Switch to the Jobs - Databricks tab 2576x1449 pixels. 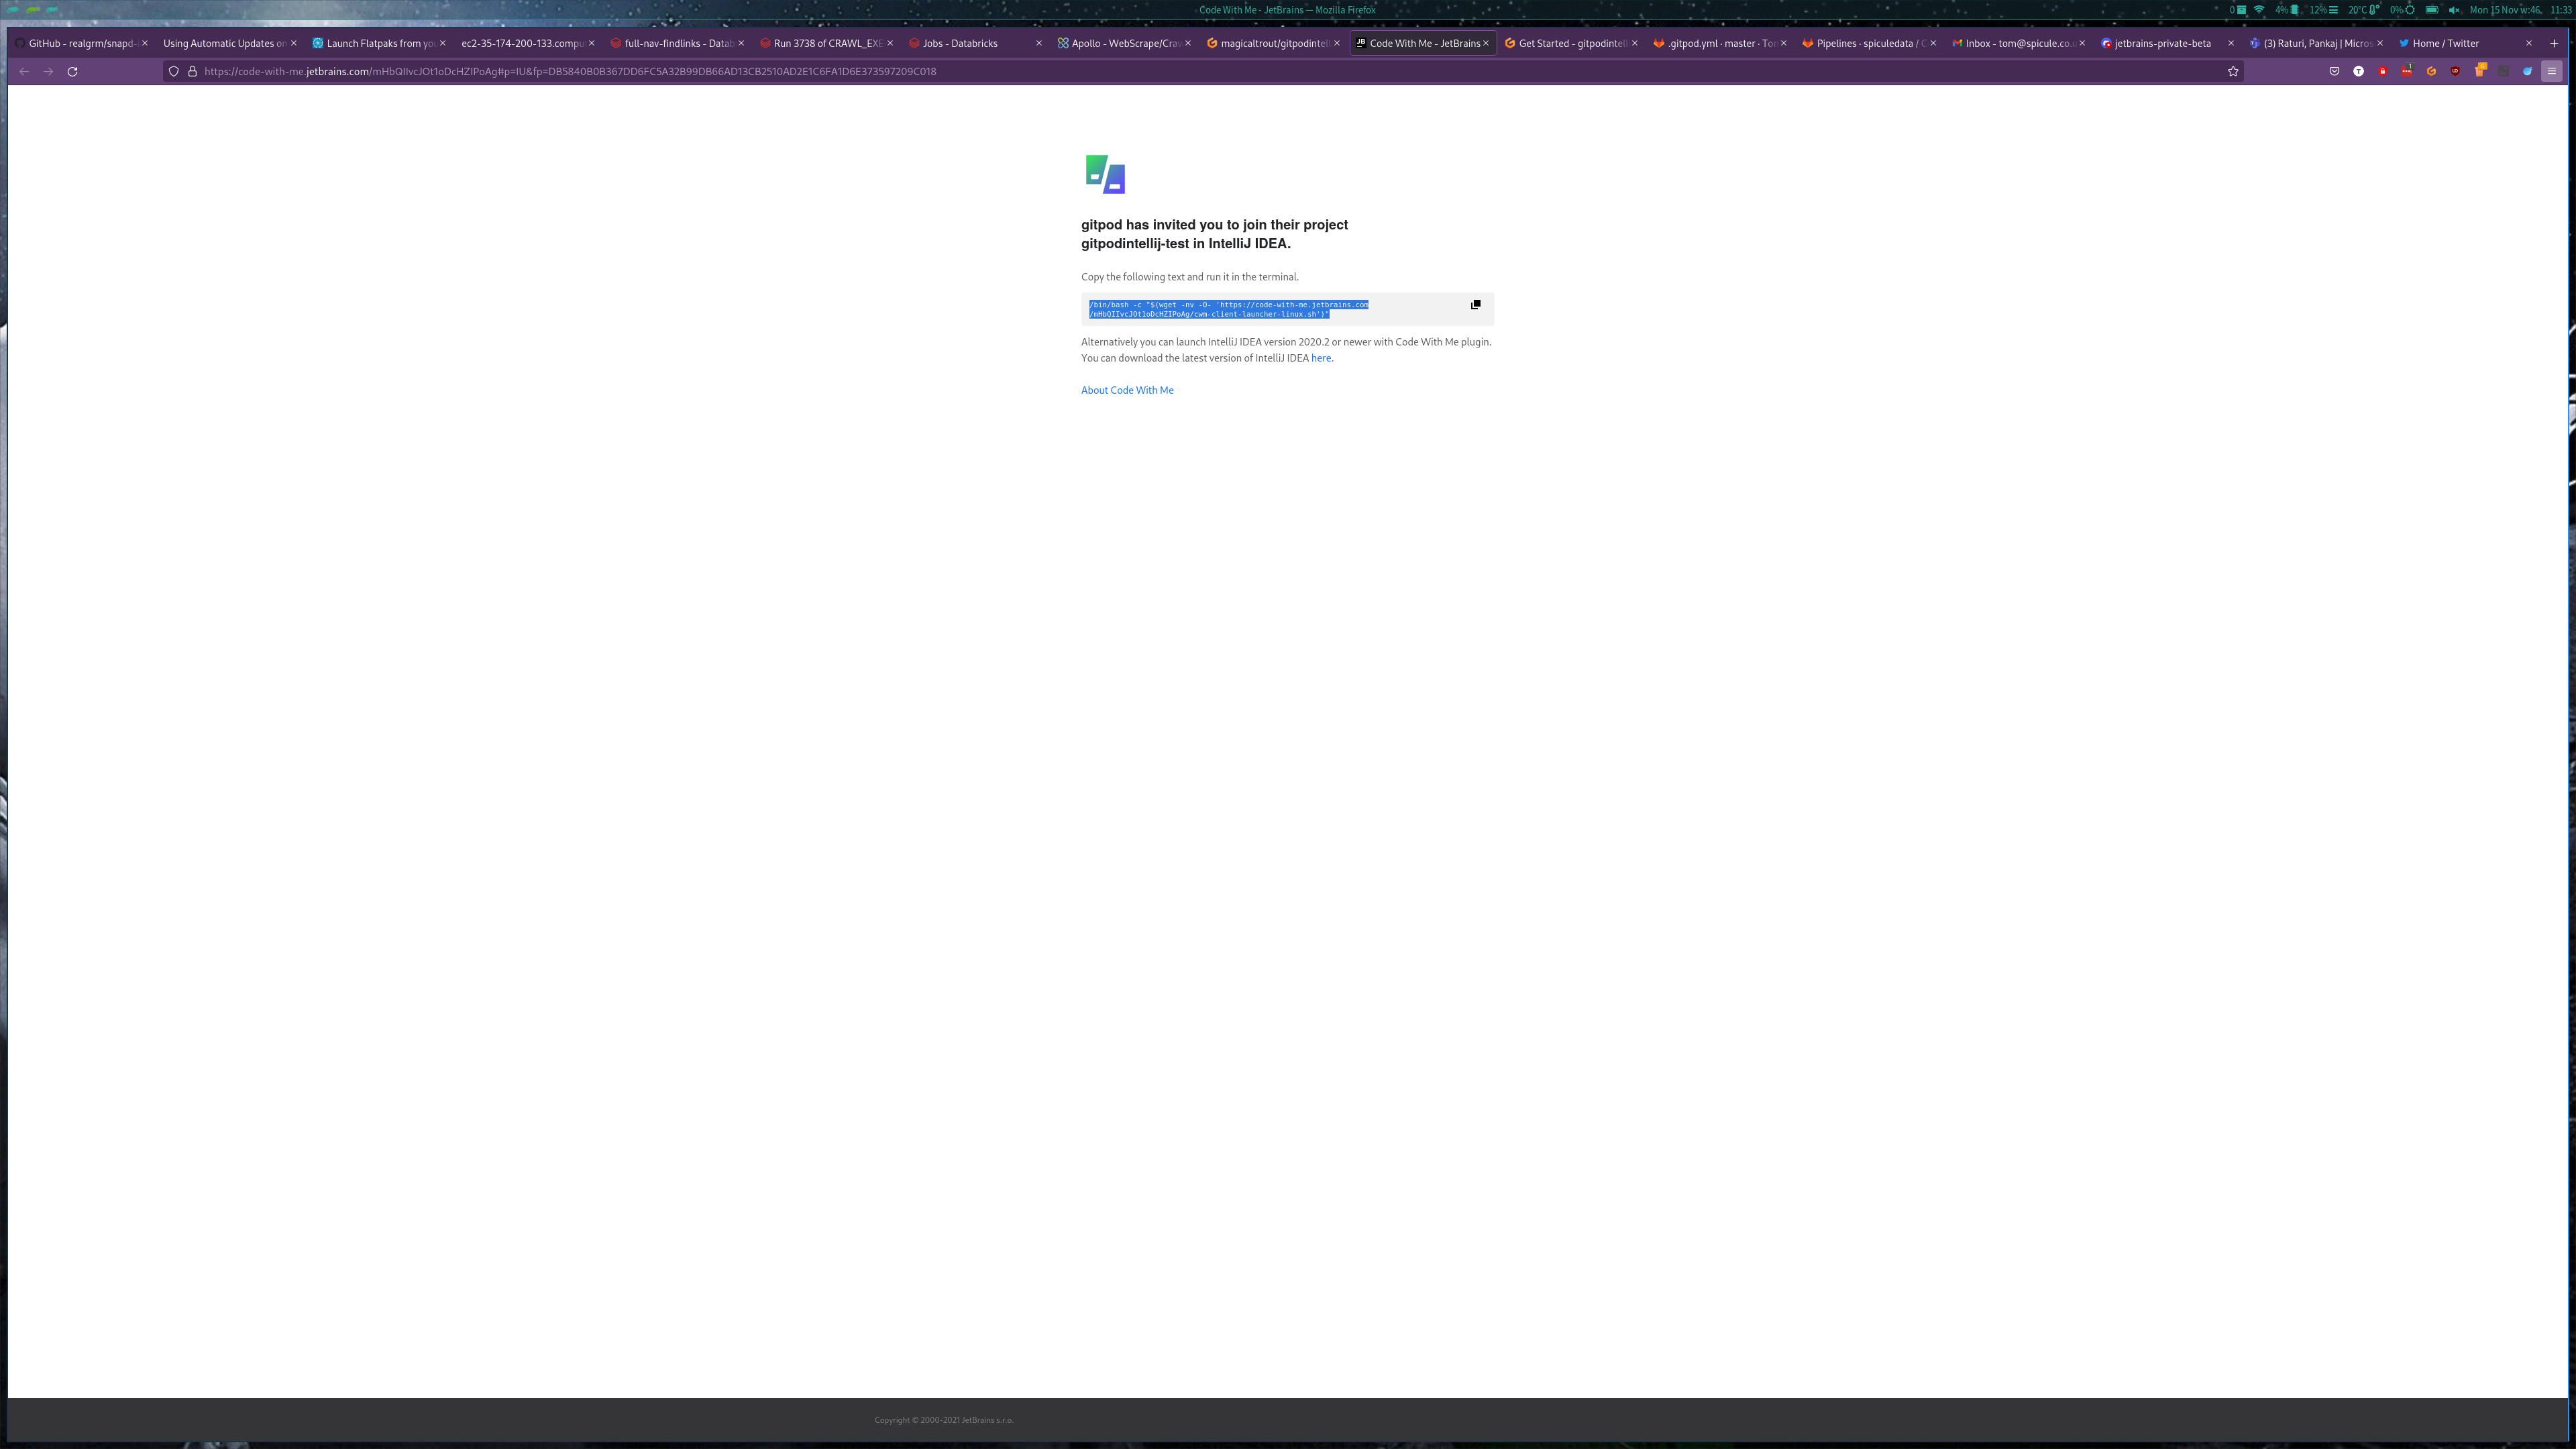point(958,43)
